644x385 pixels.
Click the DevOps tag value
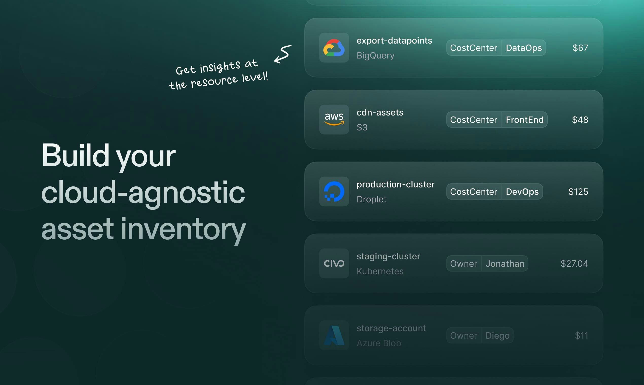point(522,191)
